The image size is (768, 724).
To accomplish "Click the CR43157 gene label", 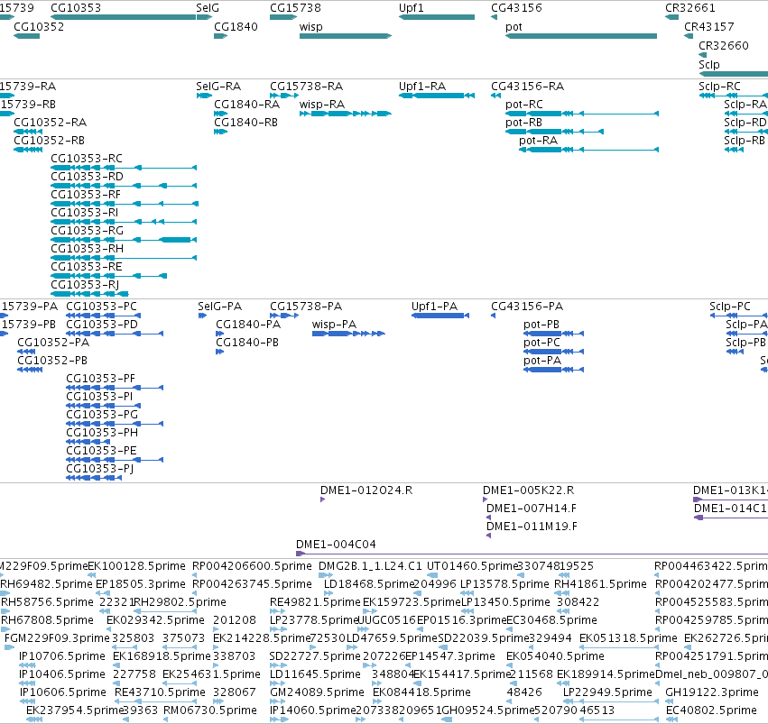I will [x=708, y=26].
